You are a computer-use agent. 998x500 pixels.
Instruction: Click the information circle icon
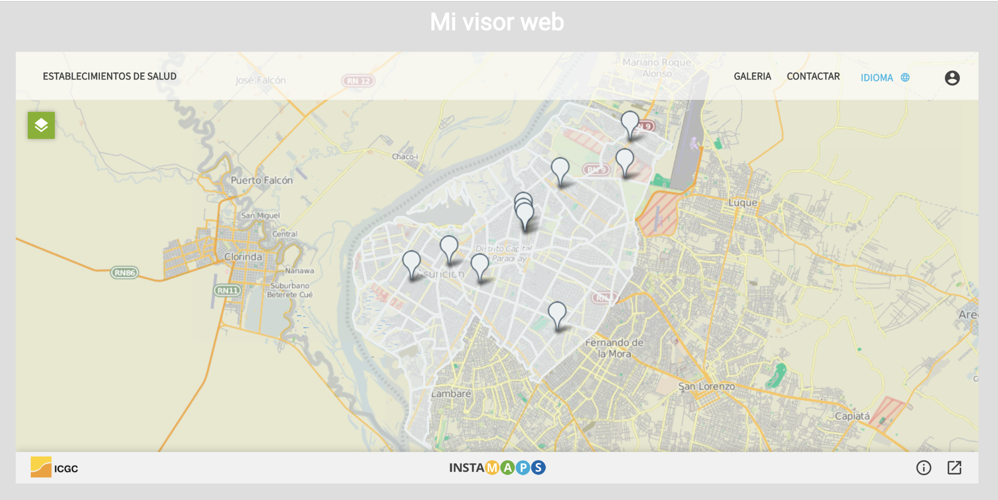tap(923, 467)
